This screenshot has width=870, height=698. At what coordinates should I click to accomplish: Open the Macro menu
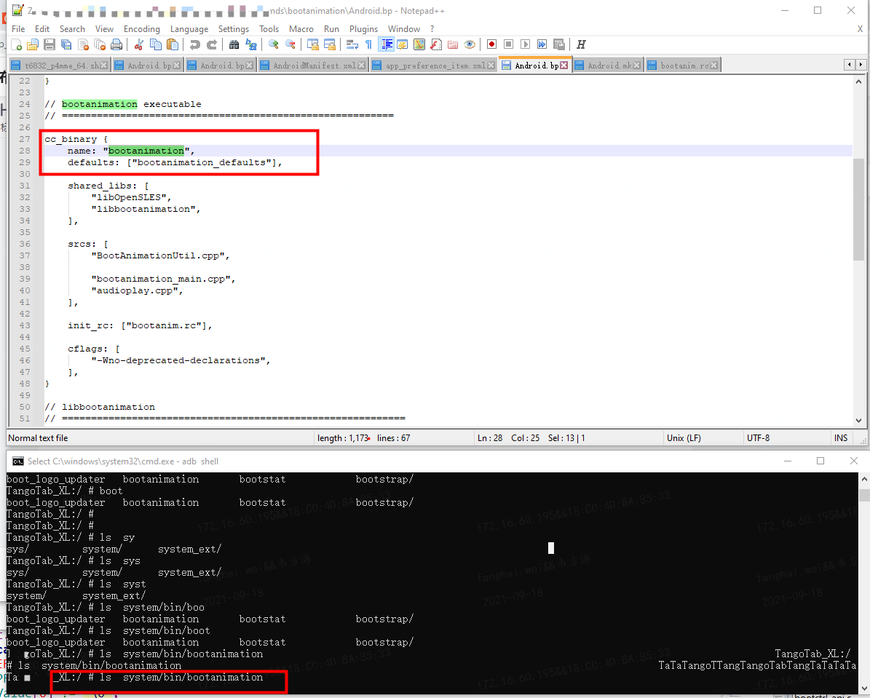pos(301,29)
